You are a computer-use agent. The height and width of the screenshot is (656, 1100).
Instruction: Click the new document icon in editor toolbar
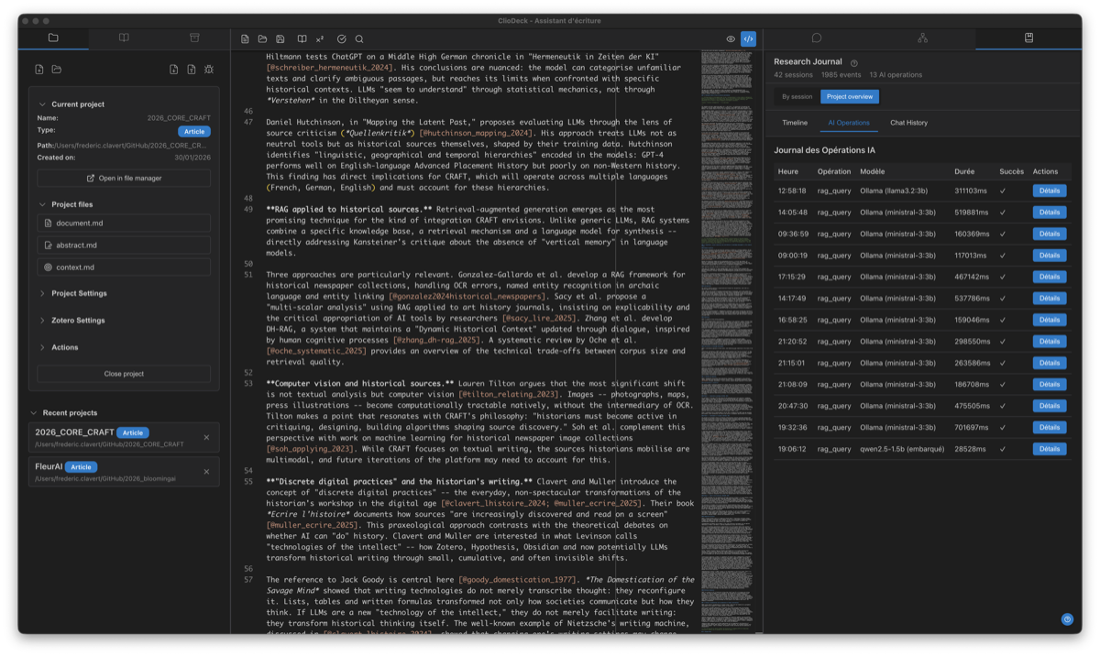(x=245, y=39)
